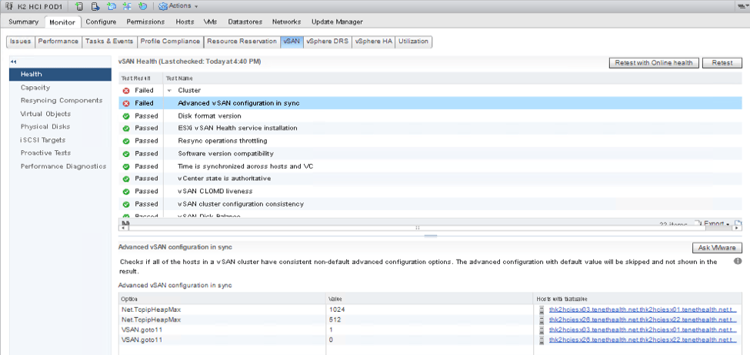750x355 pixels.
Task: Click green Passed icon for ESXi vSAN Health service
Action: tap(126, 129)
